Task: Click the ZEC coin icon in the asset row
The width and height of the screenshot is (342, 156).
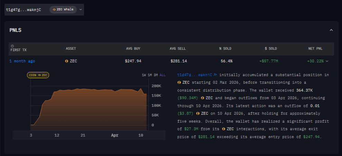Action: click(x=66, y=61)
